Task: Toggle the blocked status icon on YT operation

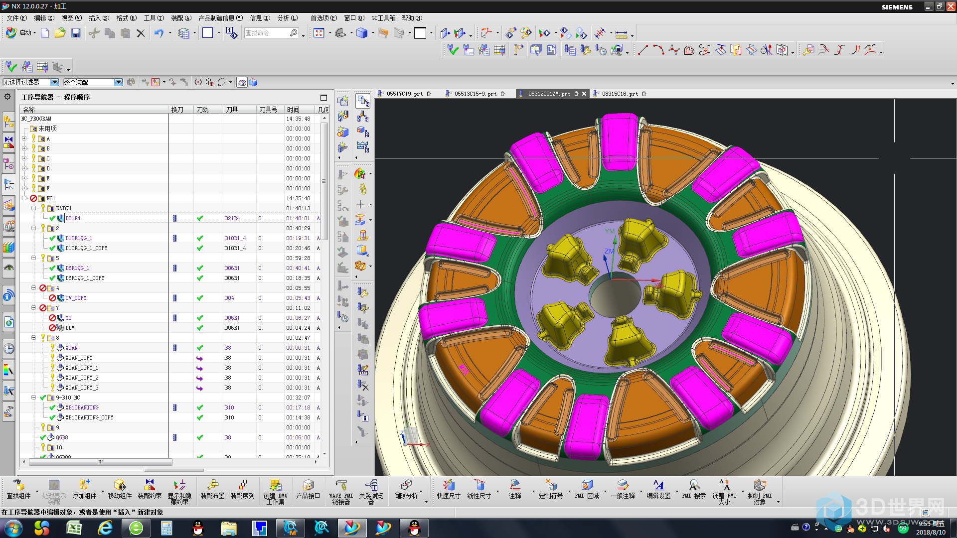Action: [x=52, y=318]
